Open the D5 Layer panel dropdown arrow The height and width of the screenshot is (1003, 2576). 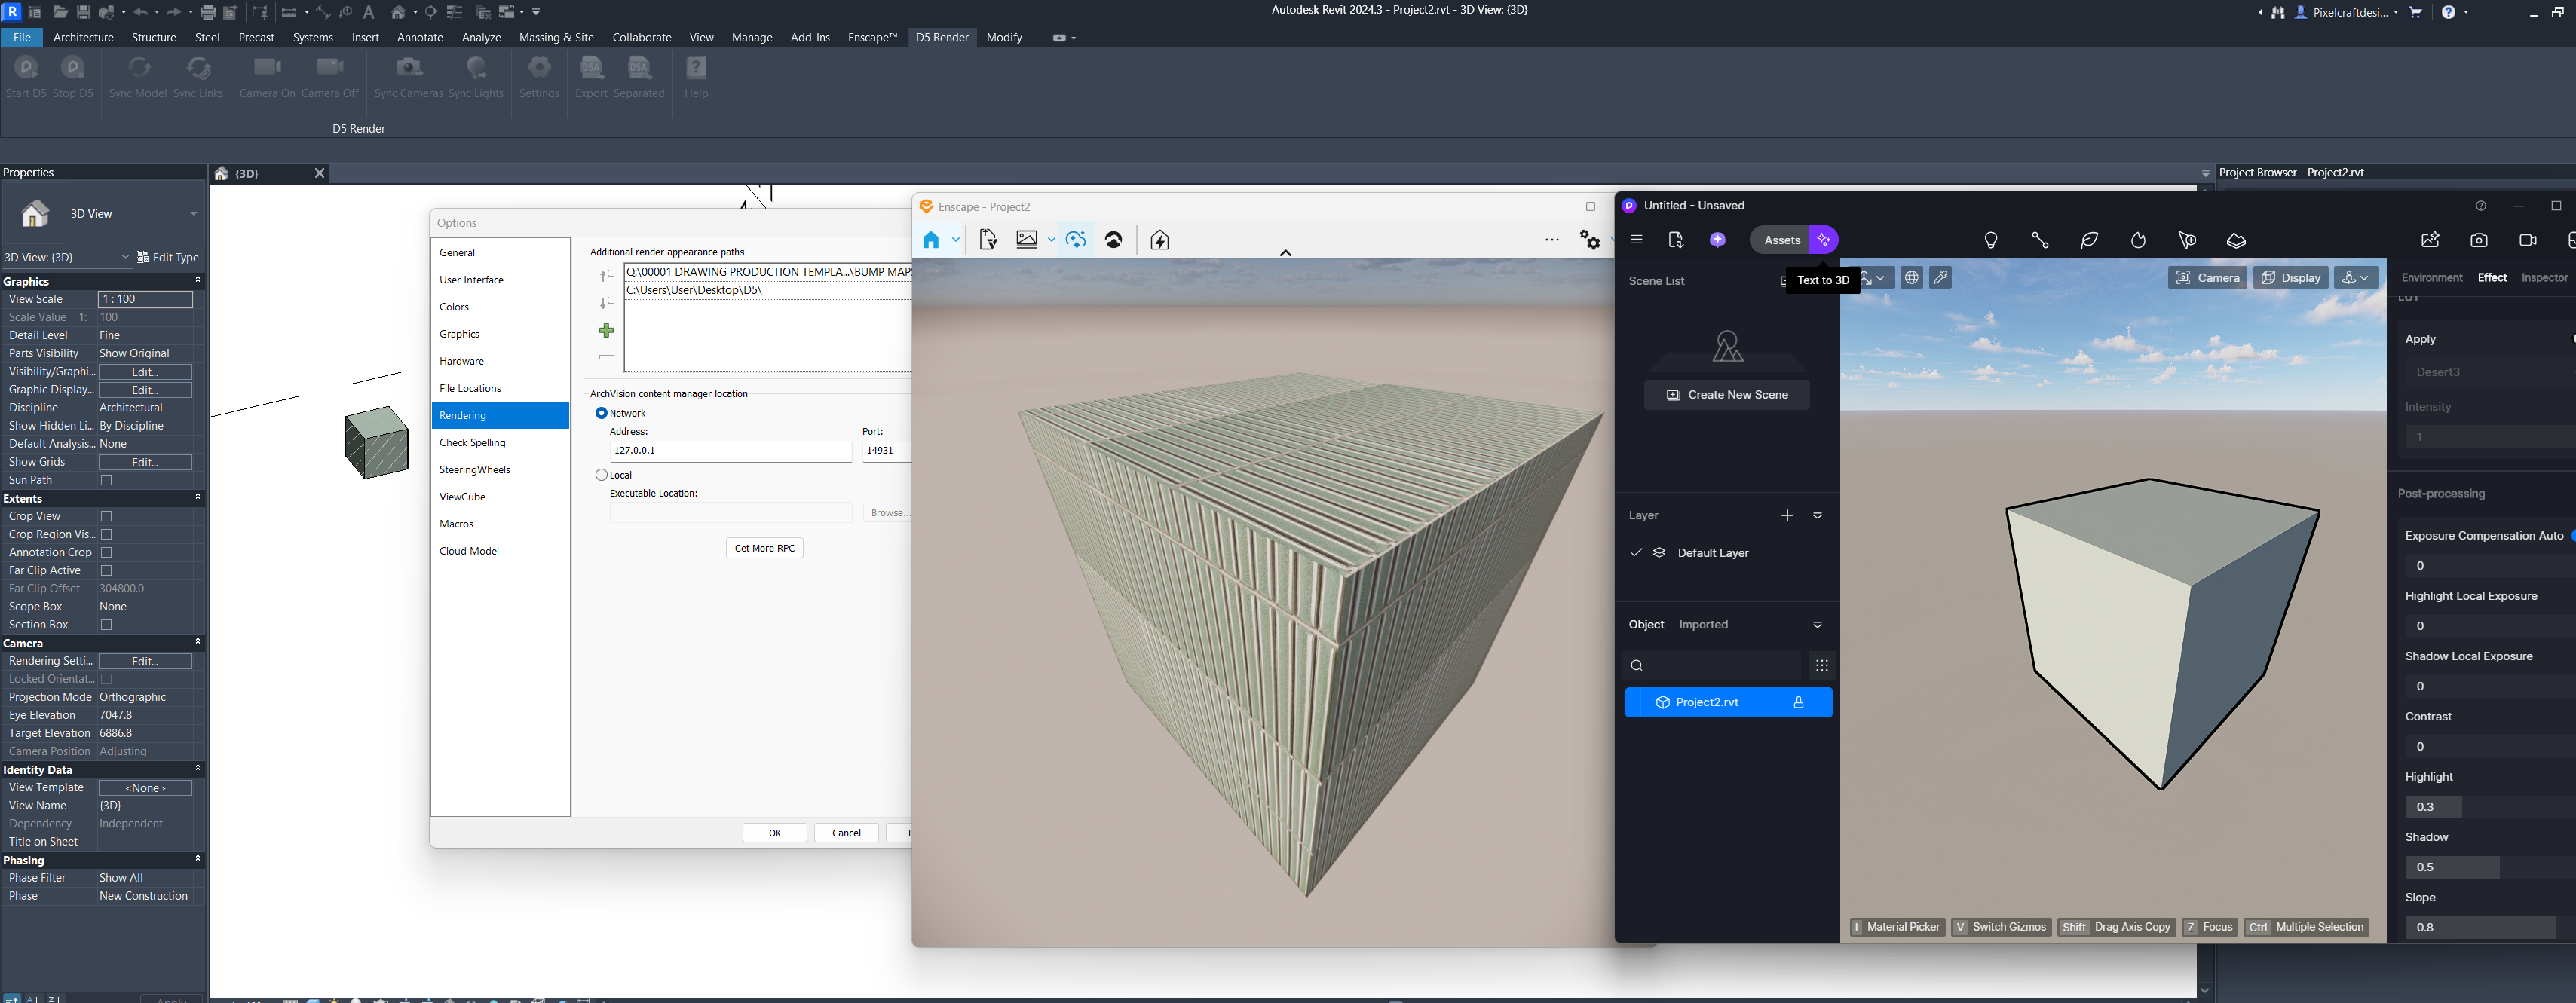[1817, 515]
